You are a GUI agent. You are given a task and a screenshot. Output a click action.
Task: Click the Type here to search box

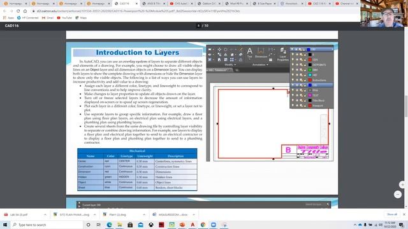click(x=47, y=225)
